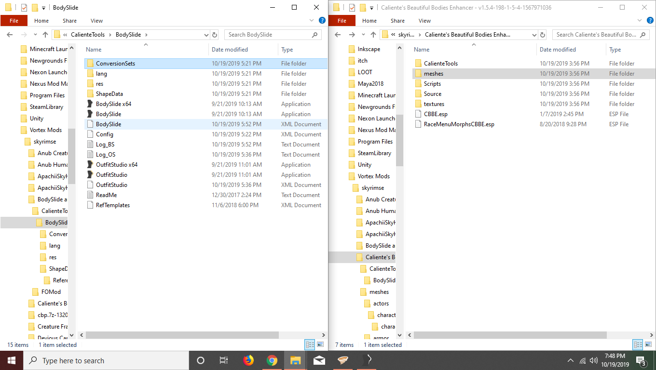656x370 pixels.
Task: Open Google Chrome from the taskbar
Action: pos(272,360)
